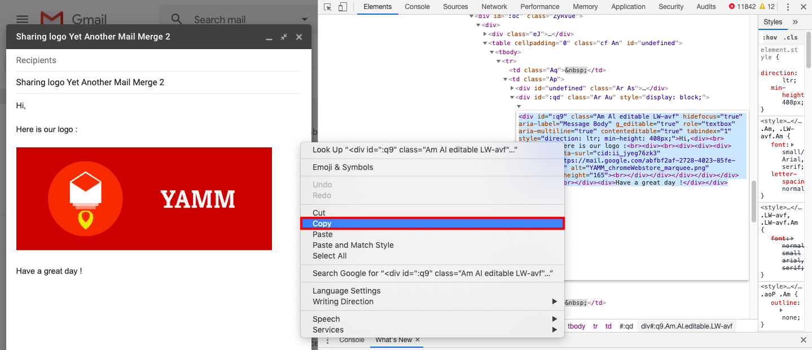Select Emoji & Symbols menu entry

[343, 167]
